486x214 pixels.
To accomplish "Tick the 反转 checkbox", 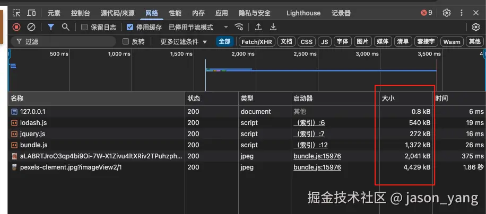I will click(126, 41).
